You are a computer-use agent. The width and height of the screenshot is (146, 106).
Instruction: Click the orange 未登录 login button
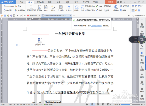point(111,2)
